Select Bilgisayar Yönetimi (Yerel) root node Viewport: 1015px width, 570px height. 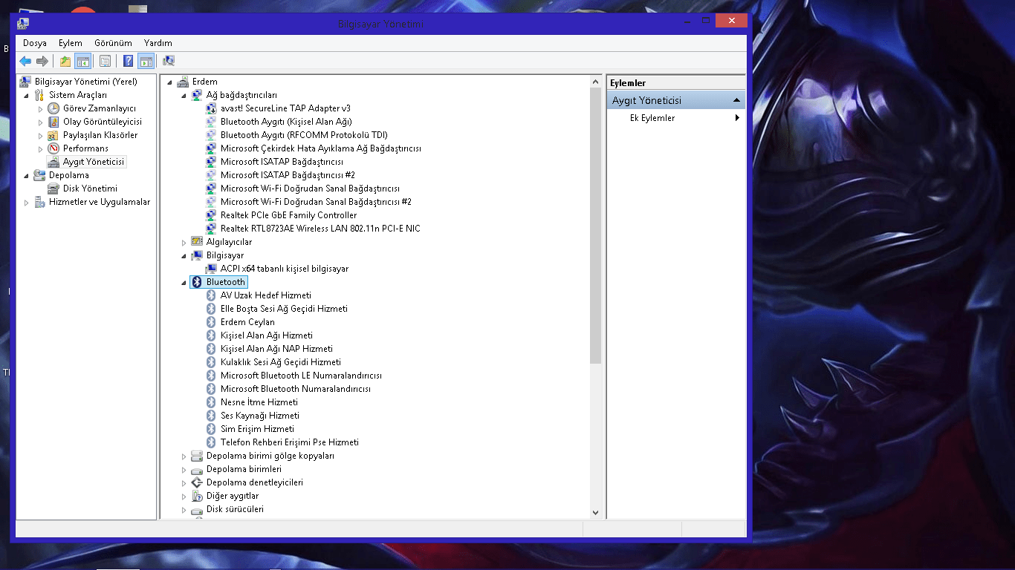coord(86,82)
